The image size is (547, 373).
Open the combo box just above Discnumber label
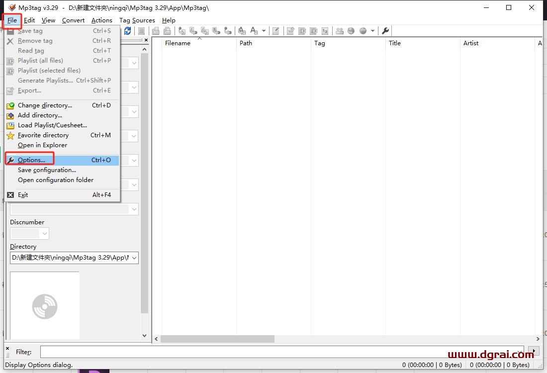coord(74,209)
